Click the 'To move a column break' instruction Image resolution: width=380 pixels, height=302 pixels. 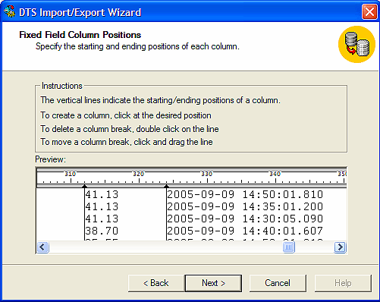tap(127, 142)
